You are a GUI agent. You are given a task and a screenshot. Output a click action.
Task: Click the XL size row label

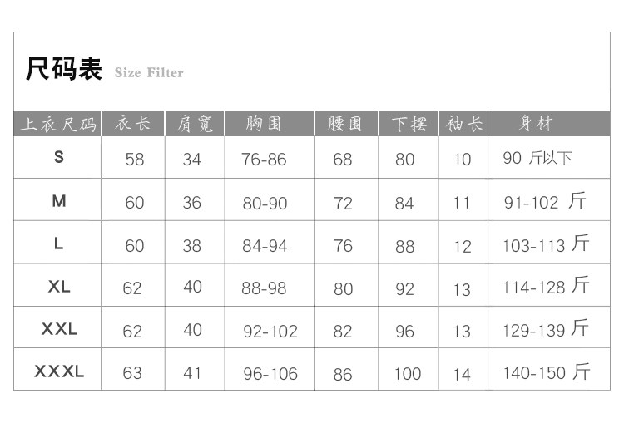(58, 286)
